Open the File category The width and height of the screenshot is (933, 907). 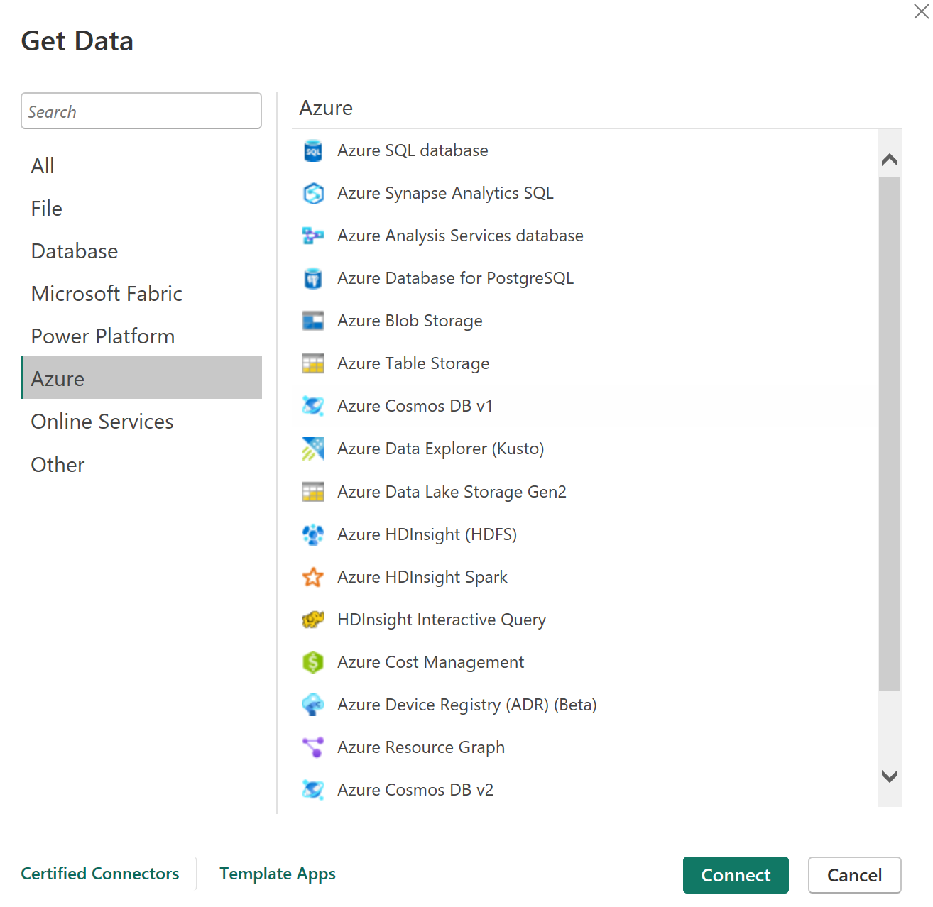coord(141,209)
